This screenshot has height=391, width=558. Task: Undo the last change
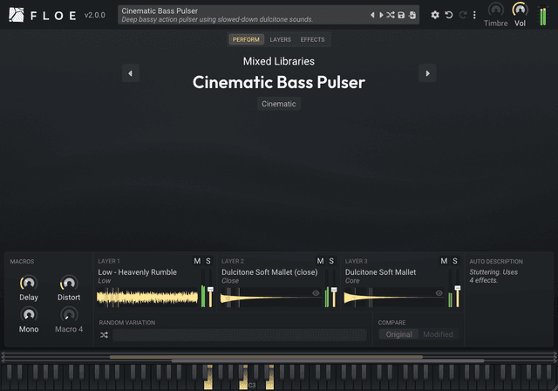click(x=449, y=15)
